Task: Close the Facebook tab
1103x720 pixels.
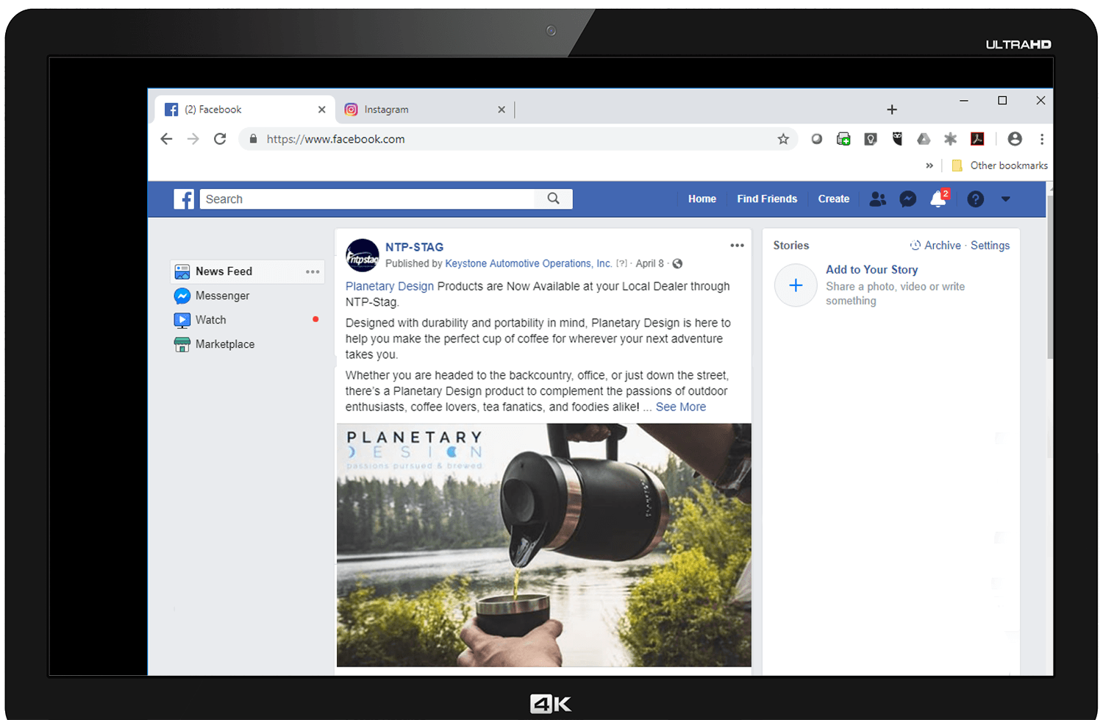Action: pos(321,110)
